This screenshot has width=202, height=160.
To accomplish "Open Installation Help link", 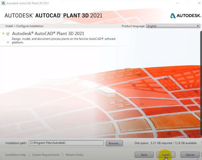I will pyautogui.click(x=15, y=155).
